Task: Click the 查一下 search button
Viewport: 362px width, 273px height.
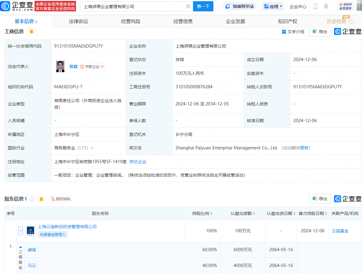Action: tap(203, 6)
